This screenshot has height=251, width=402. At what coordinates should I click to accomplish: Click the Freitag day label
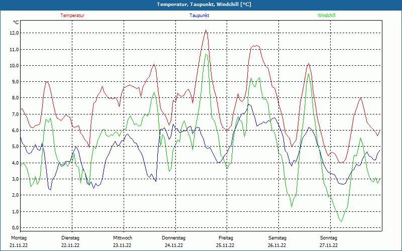tap(226, 238)
